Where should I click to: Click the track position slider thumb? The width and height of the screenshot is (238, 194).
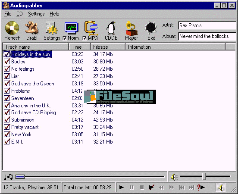coord(20,177)
